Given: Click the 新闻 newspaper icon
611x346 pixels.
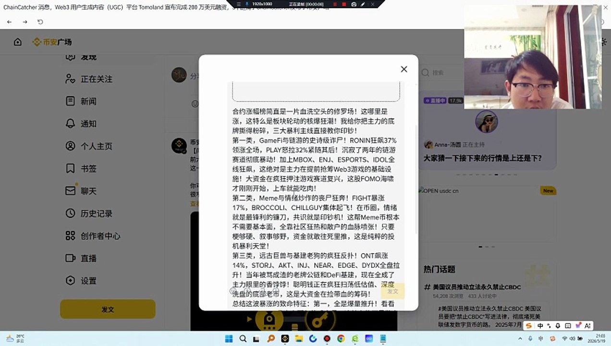Looking at the screenshot, I should pyautogui.click(x=71, y=101).
